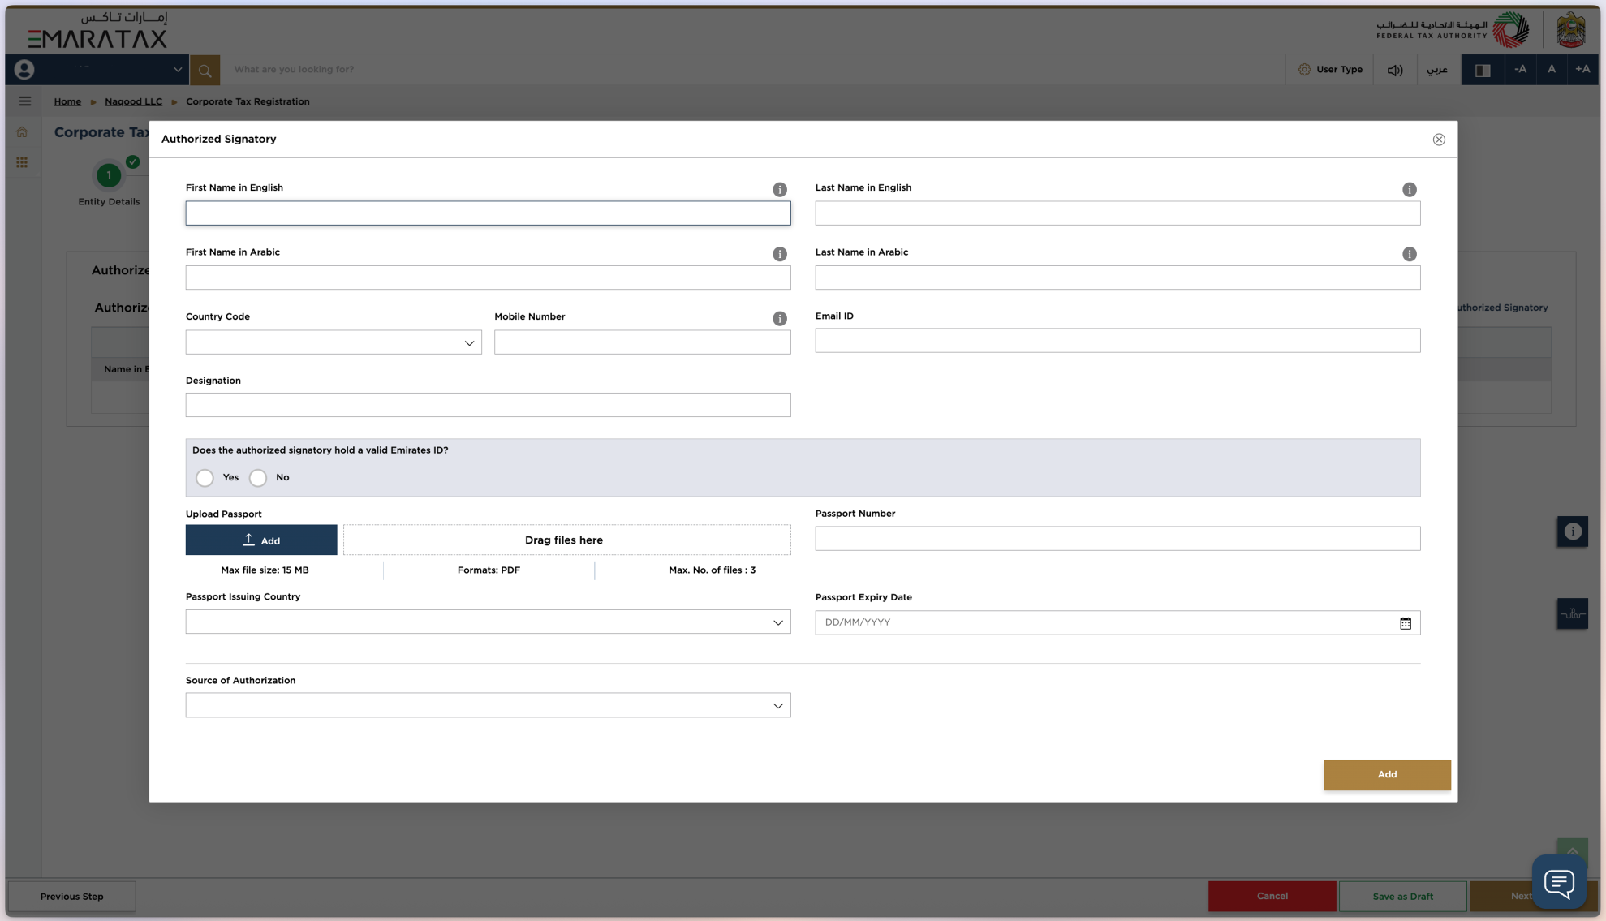Click the hamburger menu icon

(x=25, y=101)
